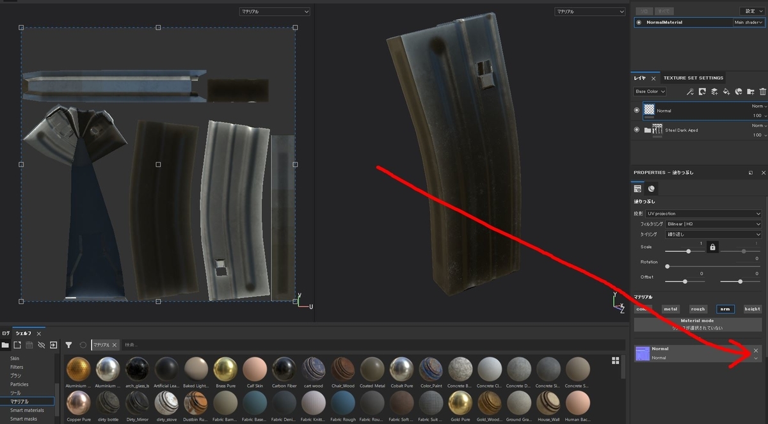The width and height of the screenshot is (768, 424).
Task: Click the shelf import resource icon
Action: (x=54, y=345)
